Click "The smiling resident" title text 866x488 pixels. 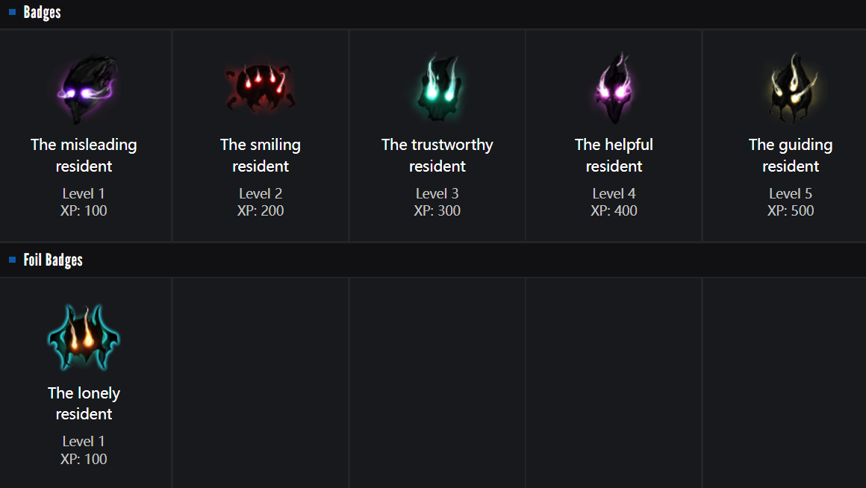[x=261, y=155]
